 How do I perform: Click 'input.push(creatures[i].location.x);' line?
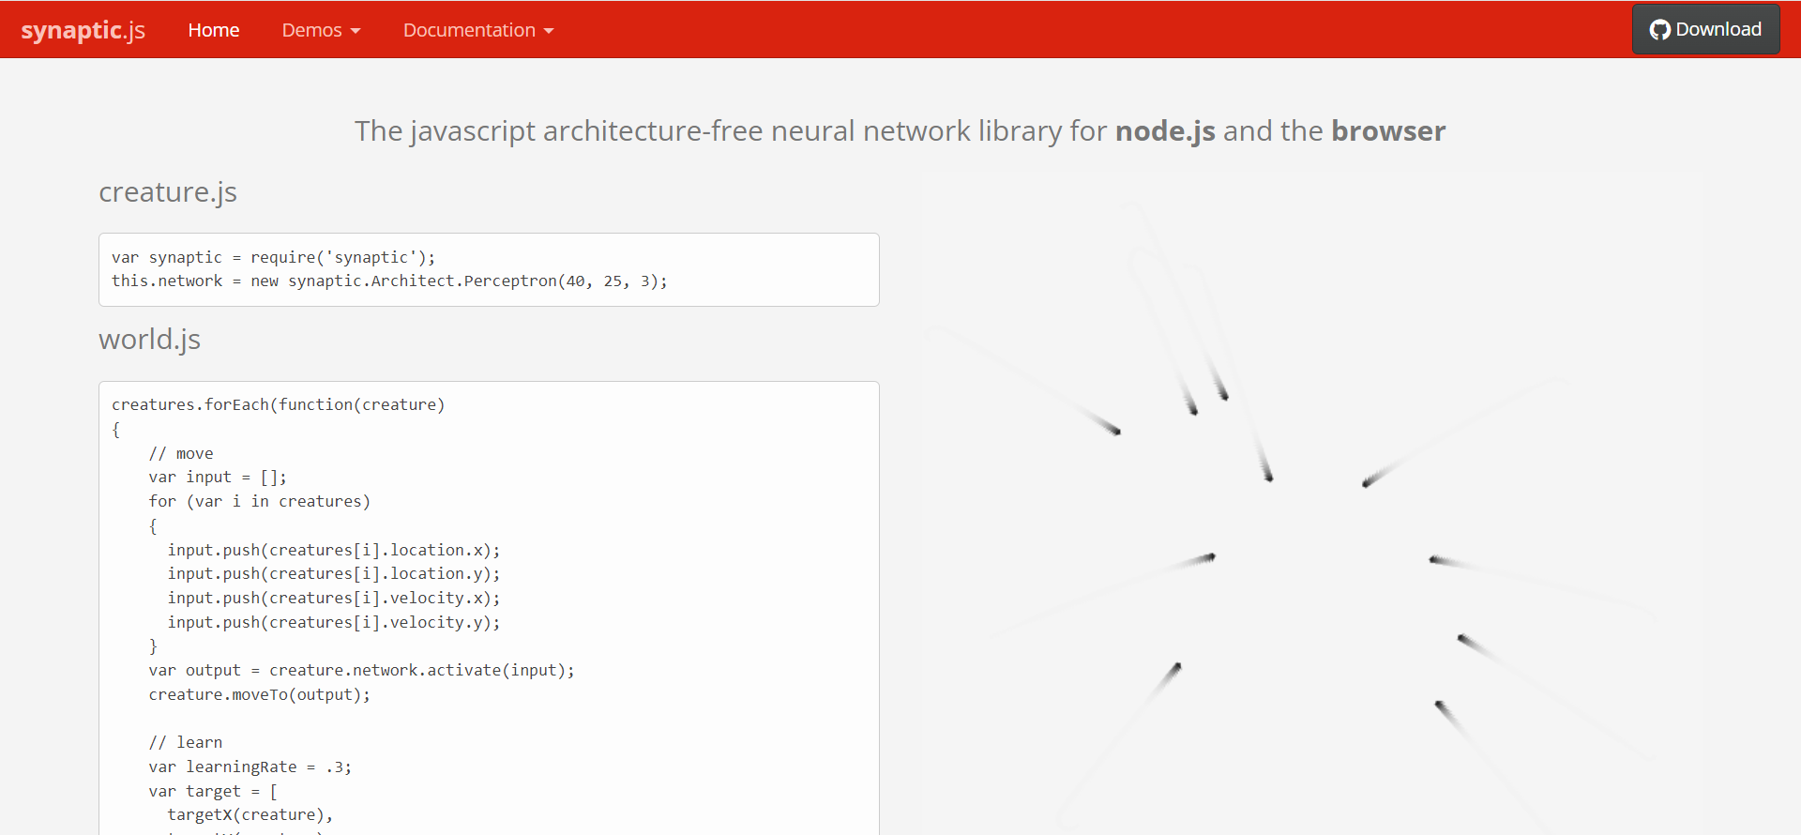tap(334, 550)
